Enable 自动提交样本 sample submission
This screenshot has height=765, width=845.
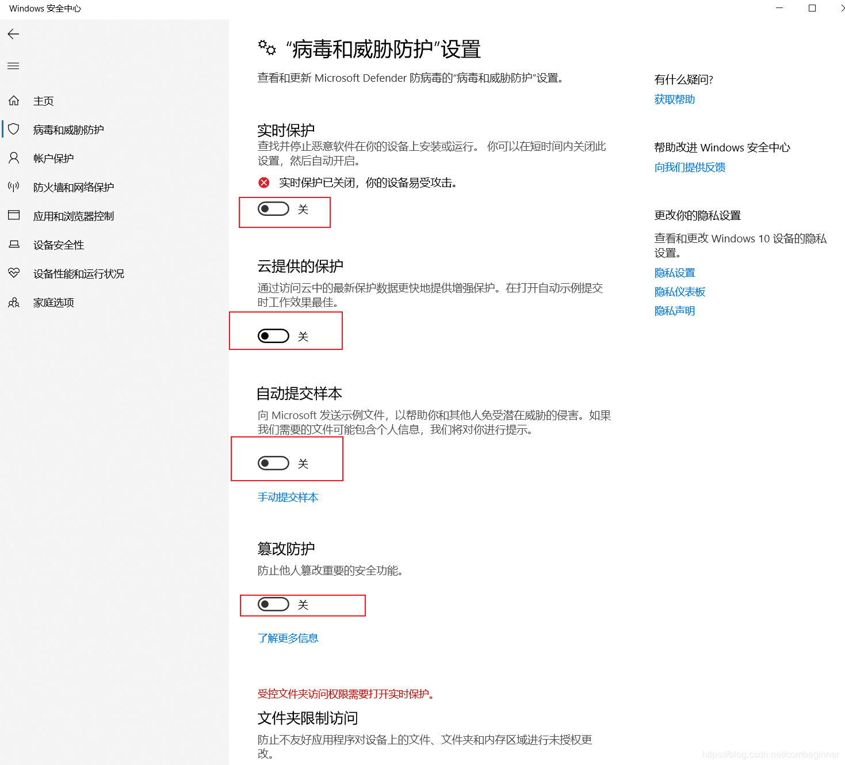tap(273, 463)
